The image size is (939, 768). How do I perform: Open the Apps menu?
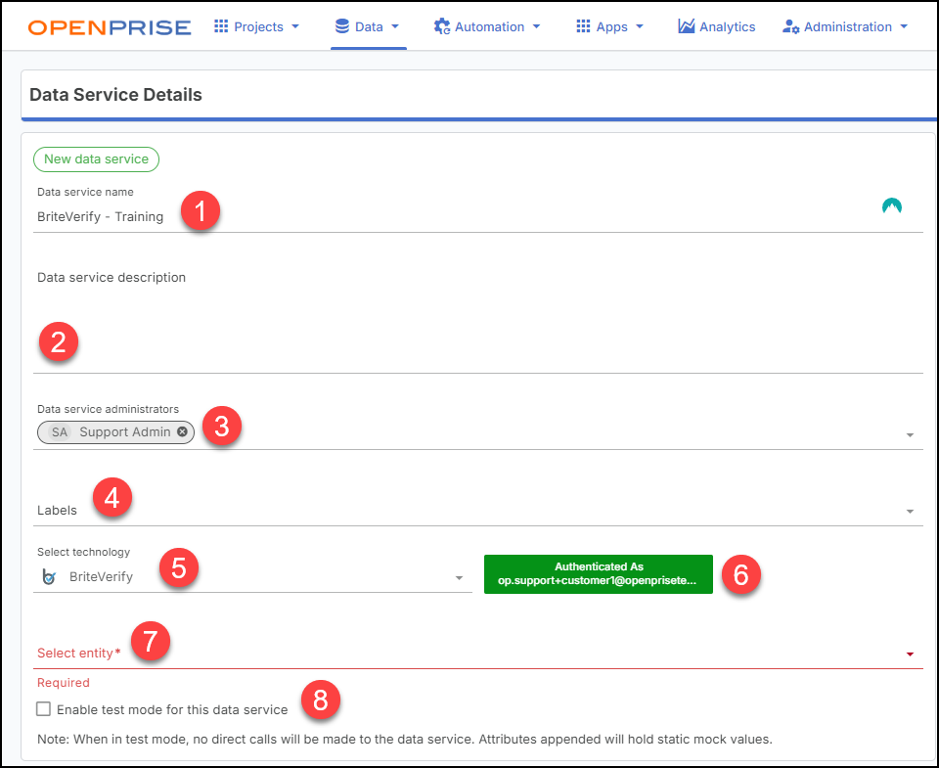coord(609,27)
